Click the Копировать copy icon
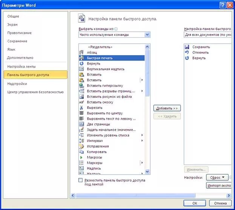Viewport: 235px width, 210px height. tap(81, 152)
